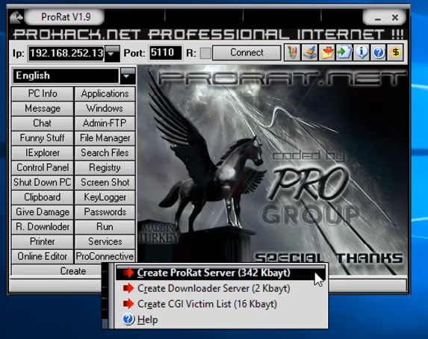Click the ProRat V1.9 title label
Viewport: 428px width, 339px height.
point(66,17)
